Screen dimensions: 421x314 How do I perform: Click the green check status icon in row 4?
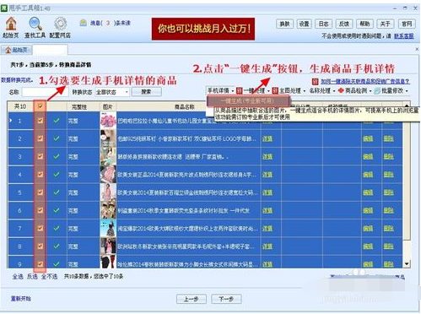click(x=57, y=175)
